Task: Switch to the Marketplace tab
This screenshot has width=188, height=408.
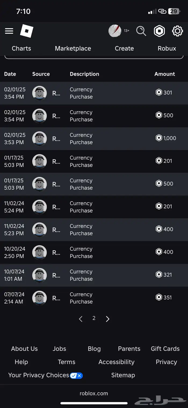Action: [x=73, y=48]
